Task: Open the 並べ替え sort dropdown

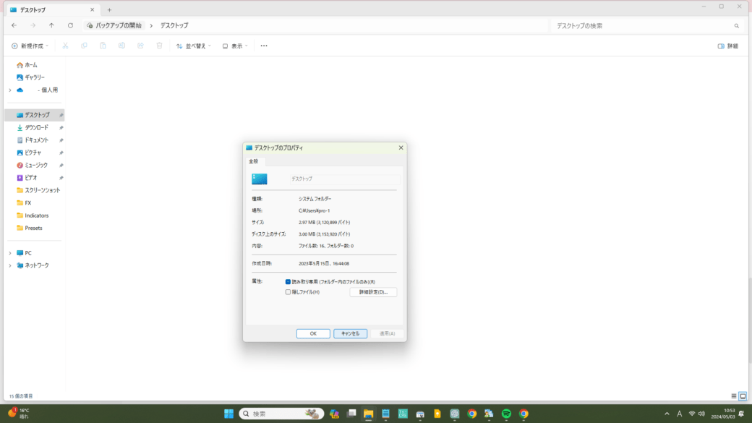Action: point(193,46)
